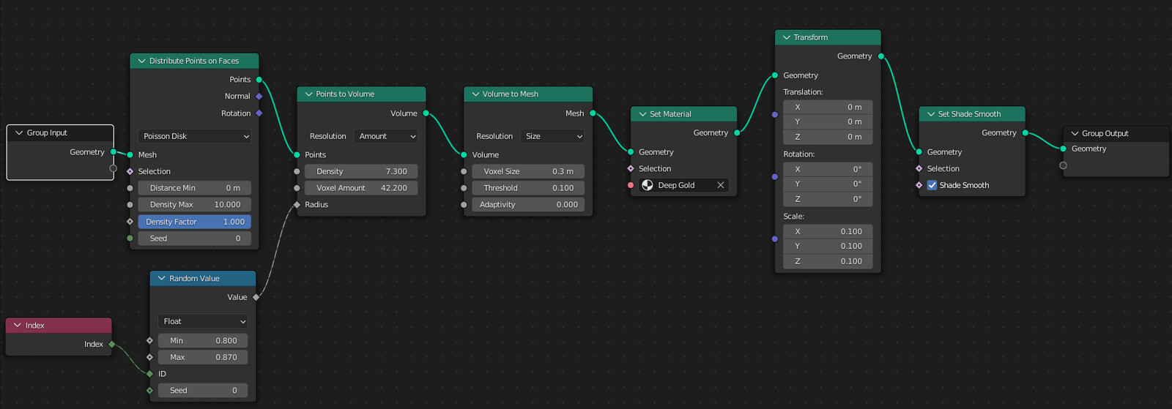This screenshot has width=1172, height=409.
Task: Collapse the Distribute Points on Faces node
Action: [x=141, y=61]
